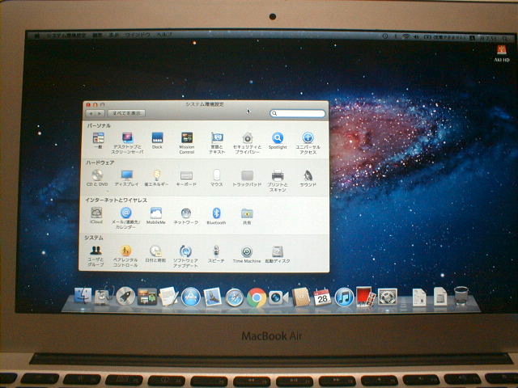
Task: Open Parental Controls preferences
Action: (125, 255)
